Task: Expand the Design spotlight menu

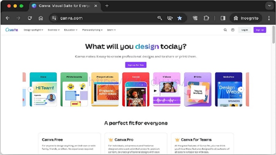Action: point(33,30)
